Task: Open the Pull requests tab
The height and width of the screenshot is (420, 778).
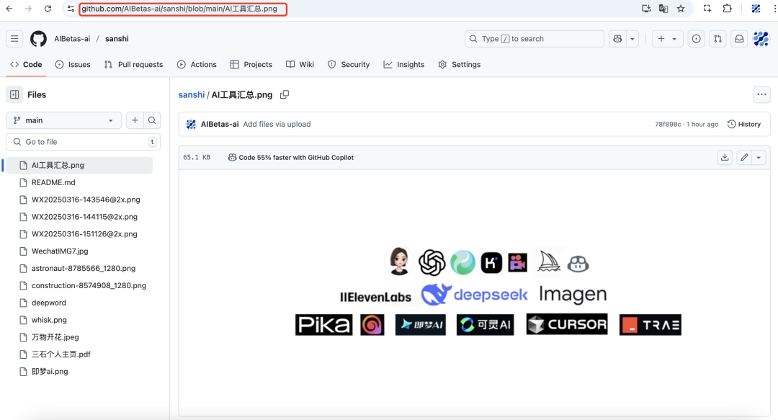Action: point(133,65)
